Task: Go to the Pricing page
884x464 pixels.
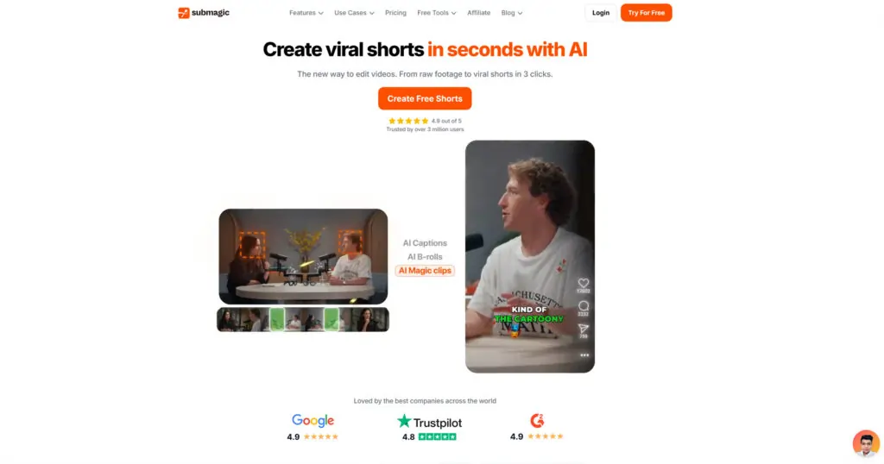Action: click(395, 13)
